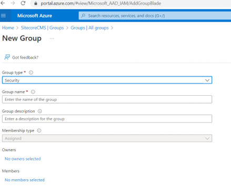231x192 pixels.
Task: Open the Membership type Assigned dropdown
Action: pyautogui.click(x=107, y=138)
